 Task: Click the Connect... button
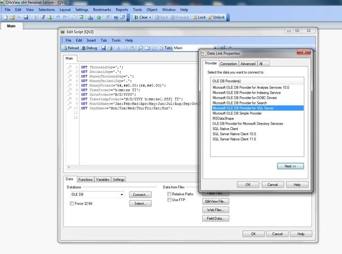point(140,194)
